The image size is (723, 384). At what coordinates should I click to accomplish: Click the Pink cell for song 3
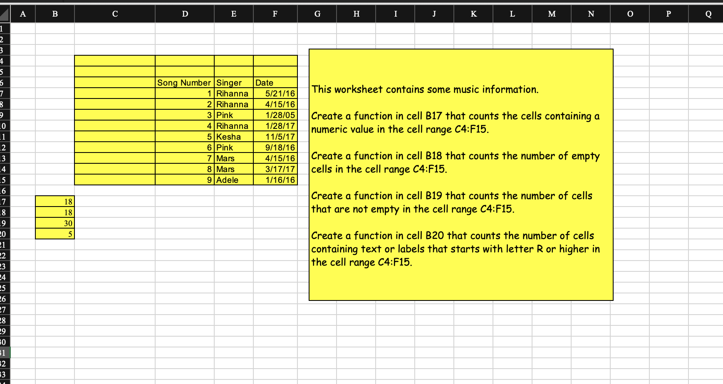tap(234, 115)
